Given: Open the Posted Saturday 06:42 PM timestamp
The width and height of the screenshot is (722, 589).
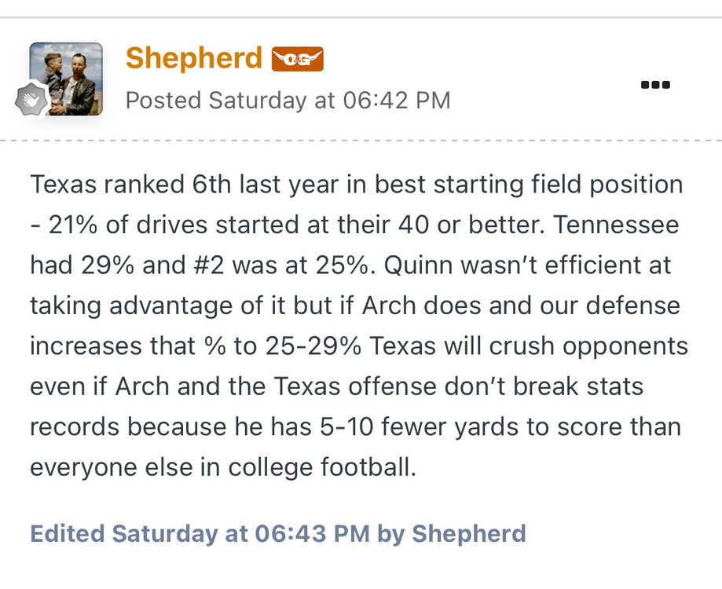Looking at the screenshot, I should [x=288, y=101].
